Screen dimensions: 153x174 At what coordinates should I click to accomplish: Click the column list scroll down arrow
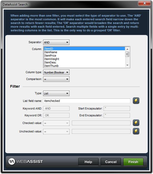point(127,65)
